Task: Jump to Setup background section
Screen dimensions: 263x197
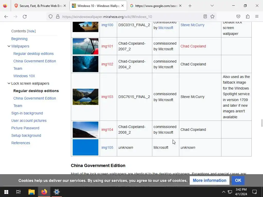Action: 26,135
